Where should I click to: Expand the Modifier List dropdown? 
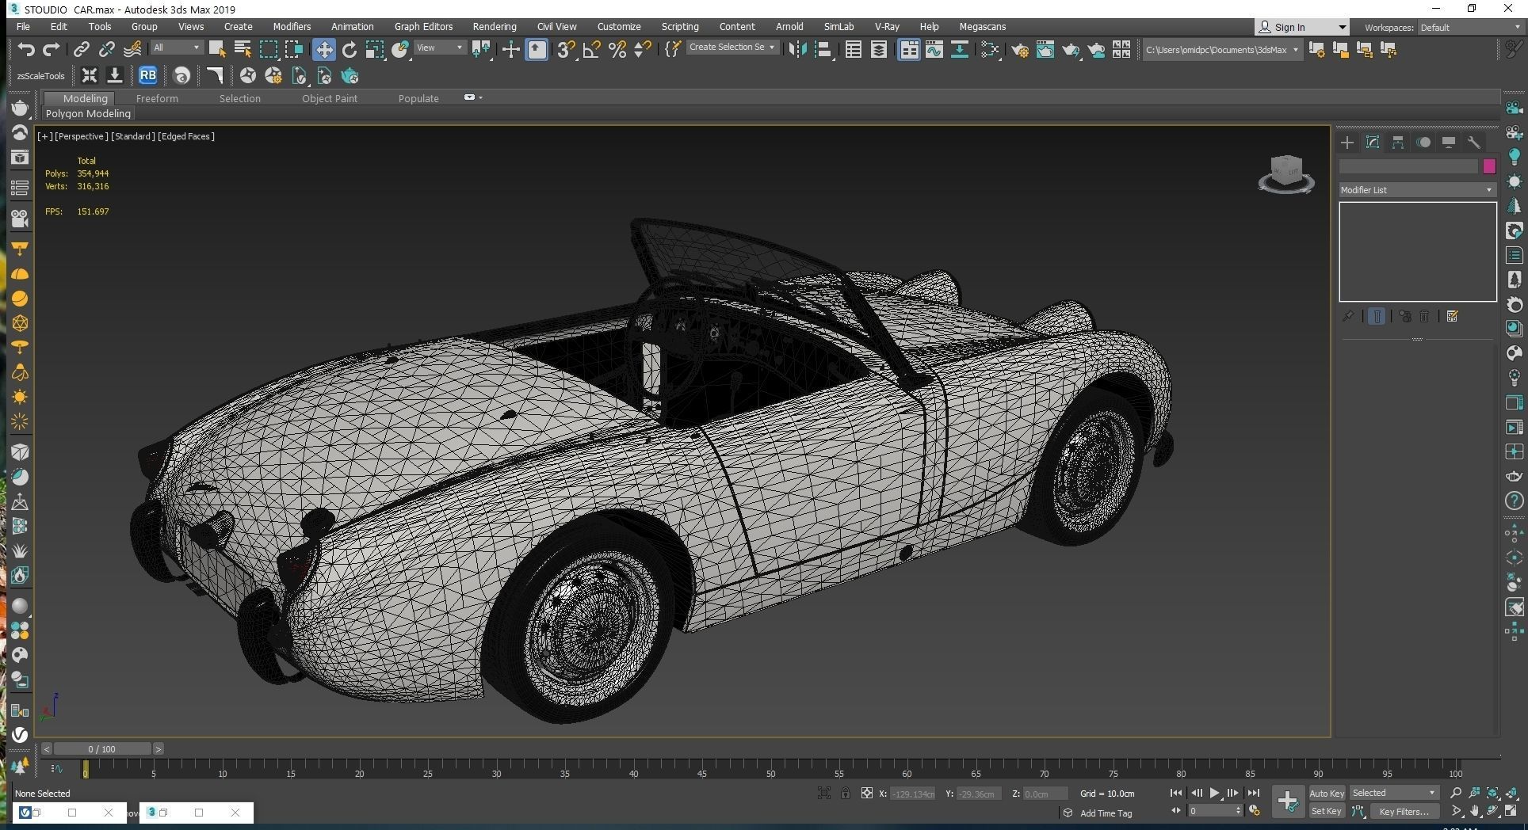(x=1416, y=190)
